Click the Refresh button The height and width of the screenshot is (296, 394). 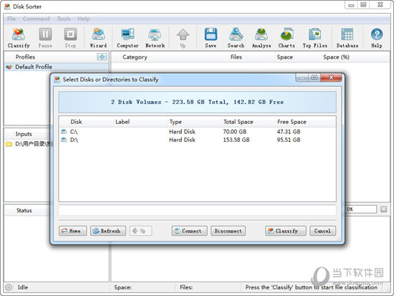pyautogui.click(x=108, y=231)
